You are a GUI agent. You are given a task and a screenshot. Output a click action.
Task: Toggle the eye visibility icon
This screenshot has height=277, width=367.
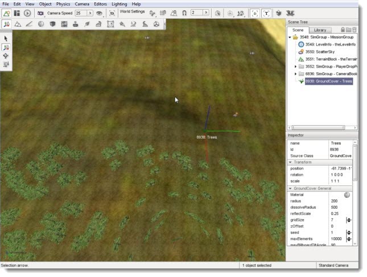tap(99, 13)
